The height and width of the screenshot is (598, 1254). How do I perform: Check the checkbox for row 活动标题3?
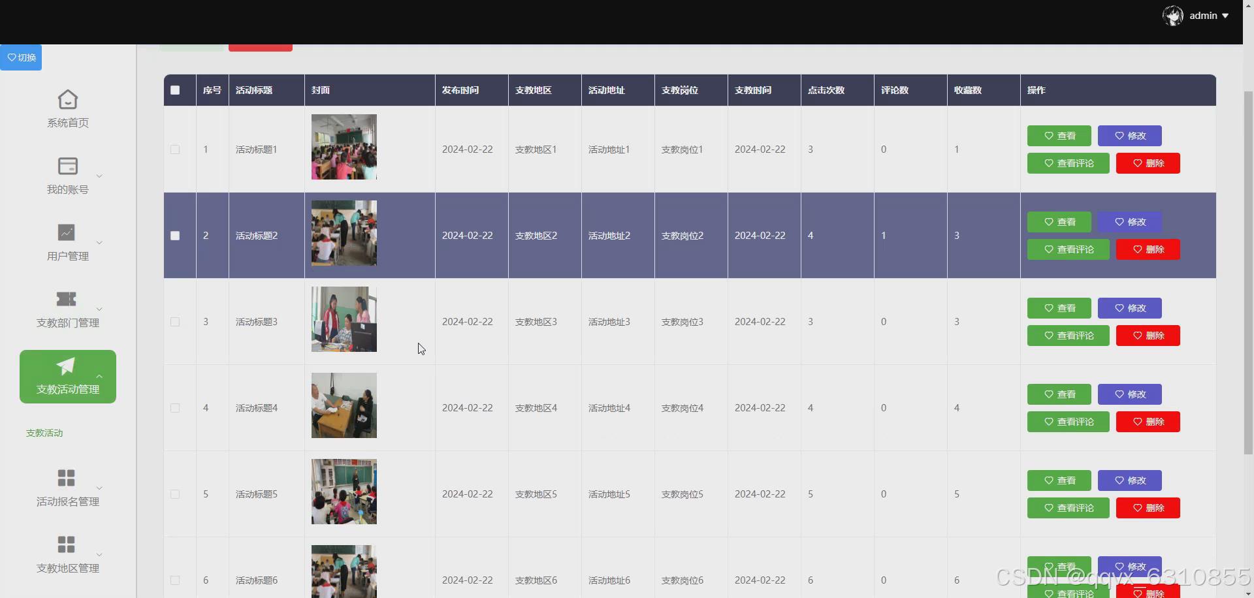pyautogui.click(x=175, y=322)
